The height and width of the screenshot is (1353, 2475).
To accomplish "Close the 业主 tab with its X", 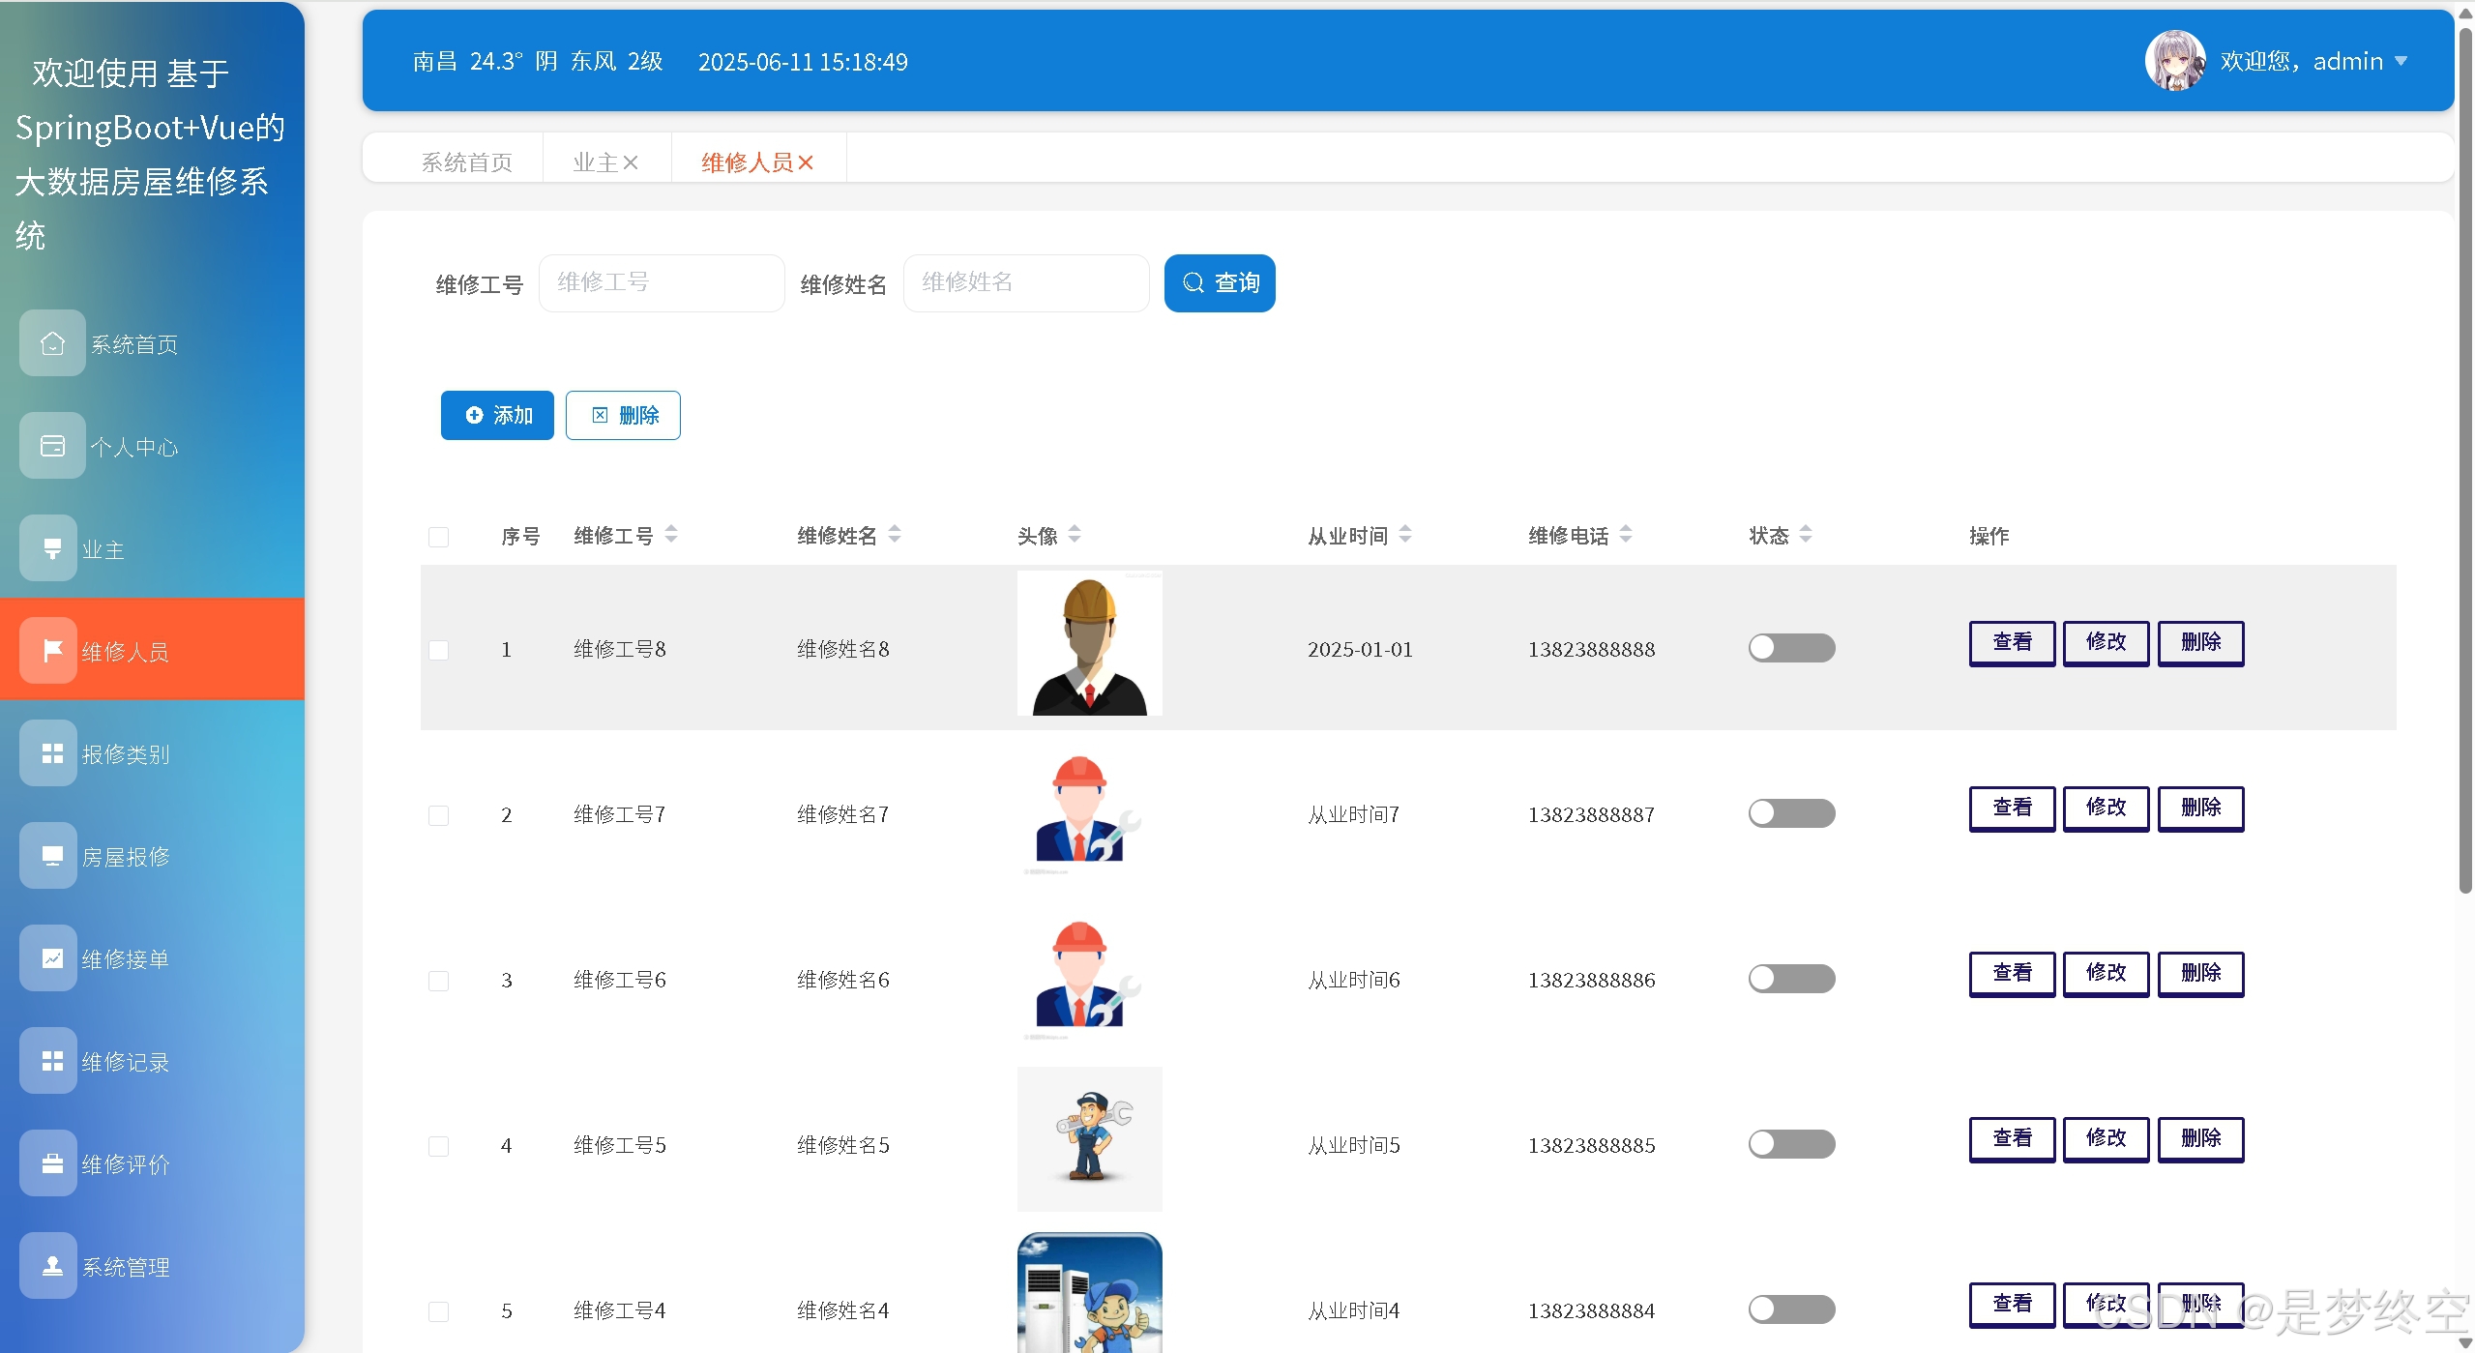I will 631,162.
